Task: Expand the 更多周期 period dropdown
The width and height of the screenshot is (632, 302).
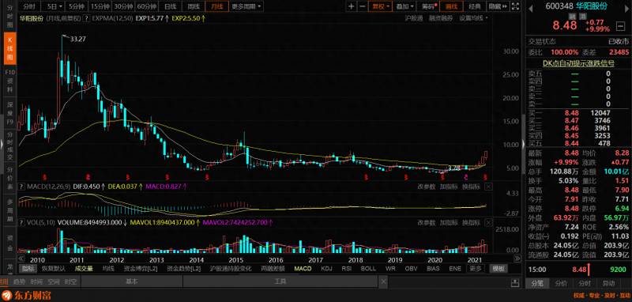Action: (x=246, y=6)
